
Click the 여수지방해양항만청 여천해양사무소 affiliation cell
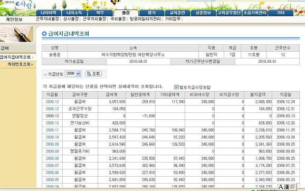tap(133, 55)
